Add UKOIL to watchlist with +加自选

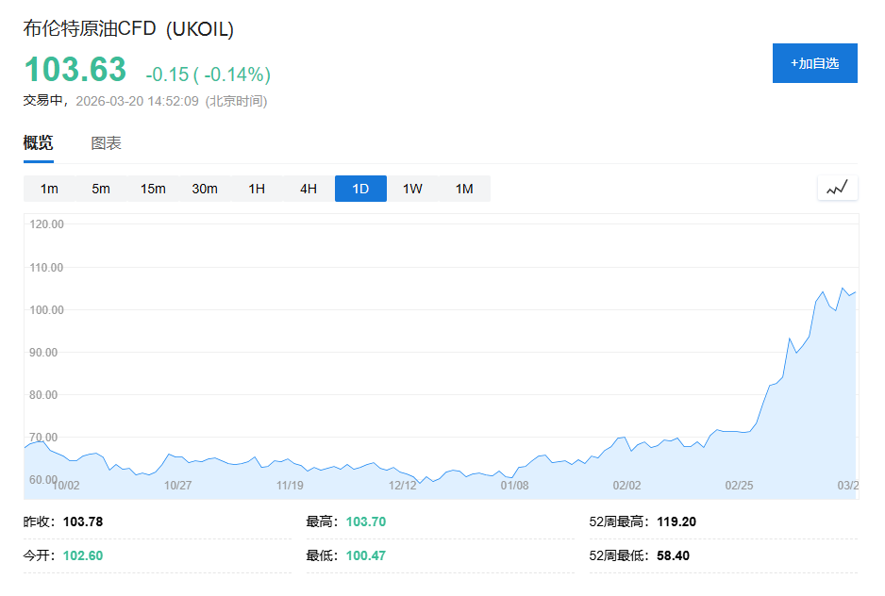point(814,63)
